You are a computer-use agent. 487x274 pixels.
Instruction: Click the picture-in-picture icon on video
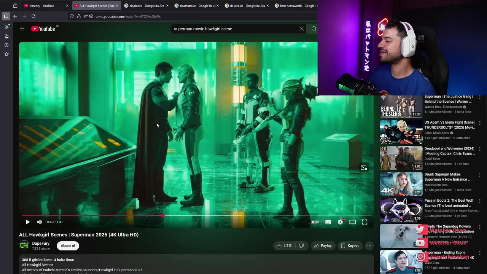(364, 167)
